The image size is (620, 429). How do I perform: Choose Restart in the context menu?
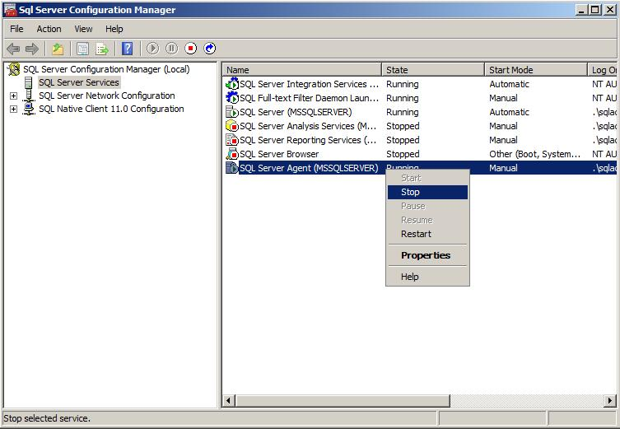(x=427, y=234)
